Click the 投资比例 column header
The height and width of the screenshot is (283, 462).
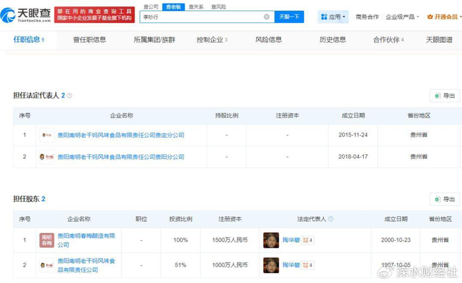pyautogui.click(x=181, y=219)
